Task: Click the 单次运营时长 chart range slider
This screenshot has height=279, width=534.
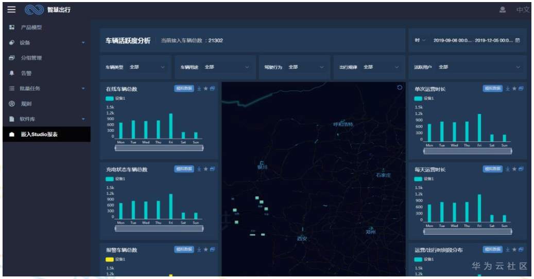Action: coord(468,151)
